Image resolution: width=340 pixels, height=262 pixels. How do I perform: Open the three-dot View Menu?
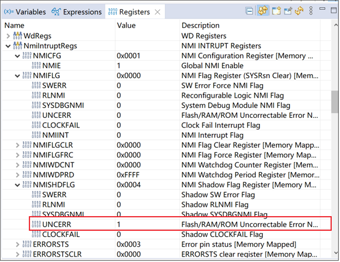tap(311, 10)
